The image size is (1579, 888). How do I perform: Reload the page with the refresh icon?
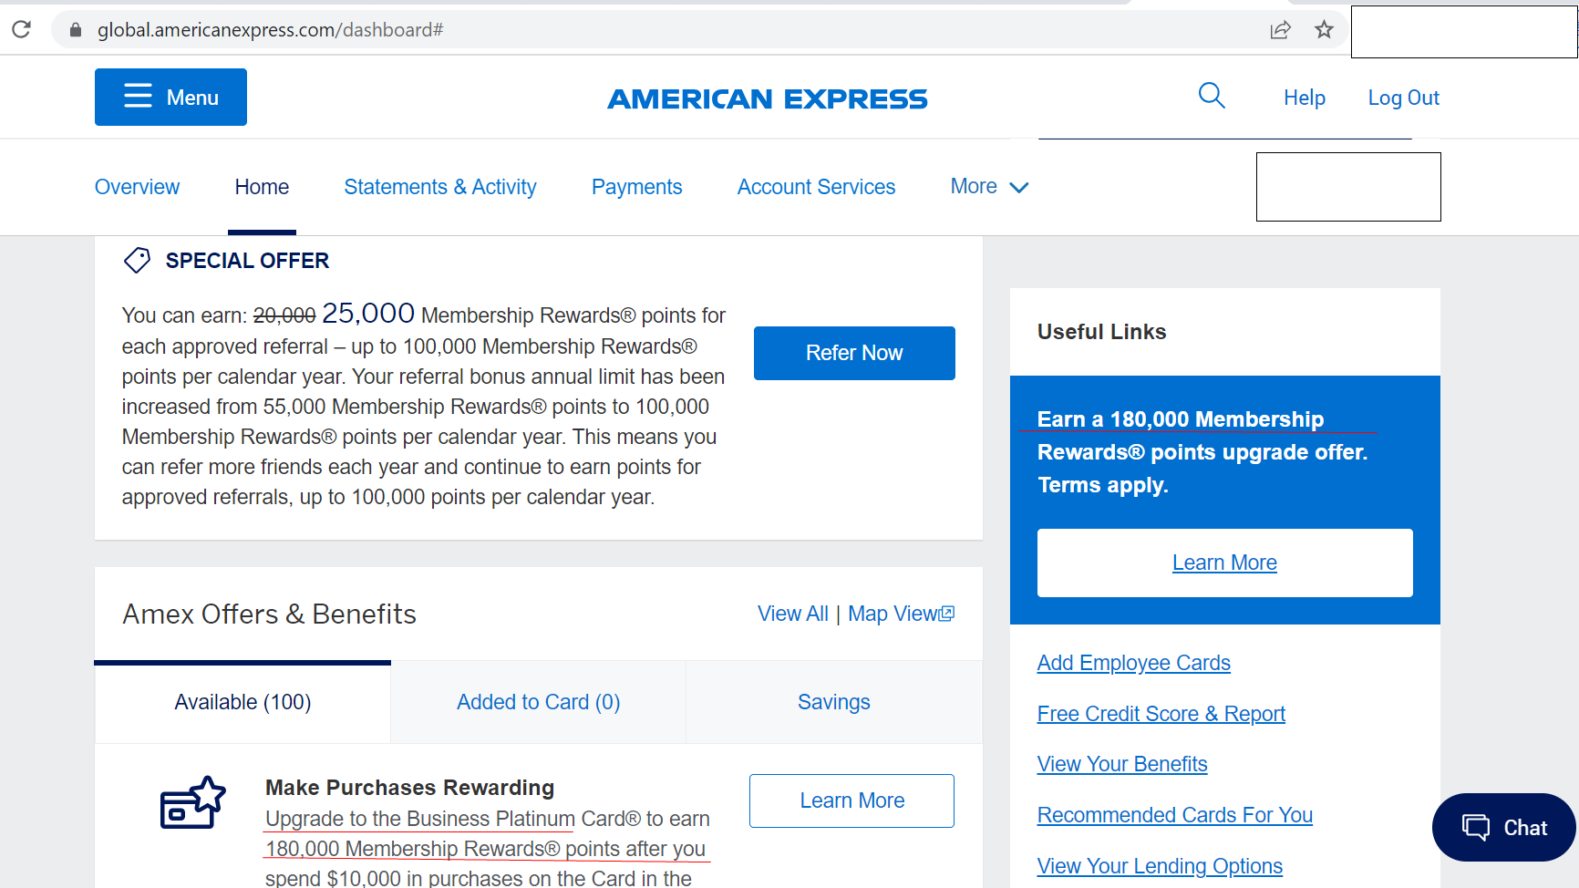tap(22, 29)
